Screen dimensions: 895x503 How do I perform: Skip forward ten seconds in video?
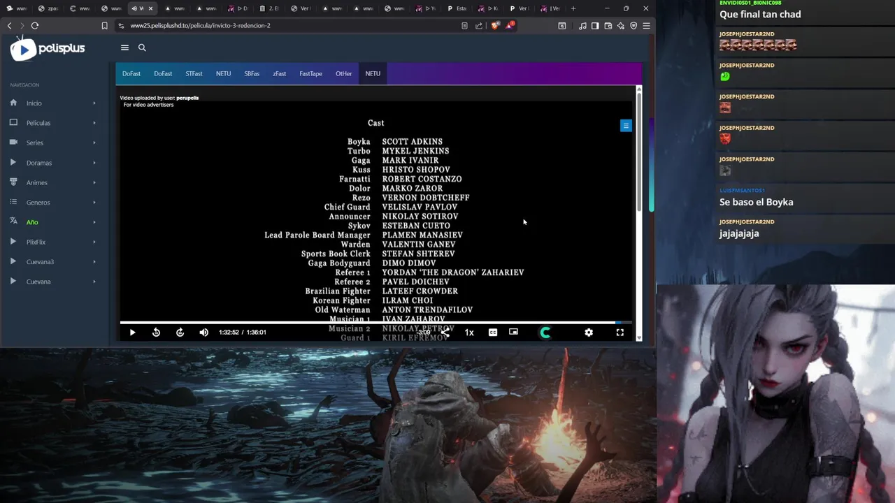(x=180, y=333)
